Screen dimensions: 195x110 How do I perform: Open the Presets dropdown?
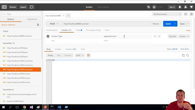184,36
